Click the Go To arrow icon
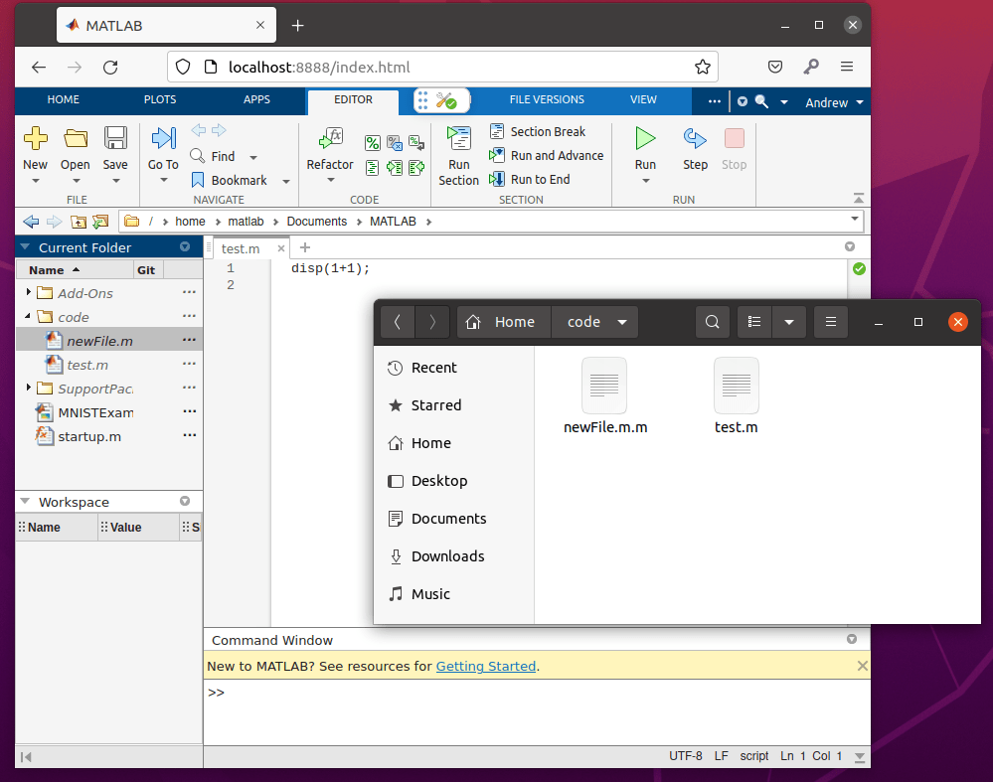 point(163,138)
